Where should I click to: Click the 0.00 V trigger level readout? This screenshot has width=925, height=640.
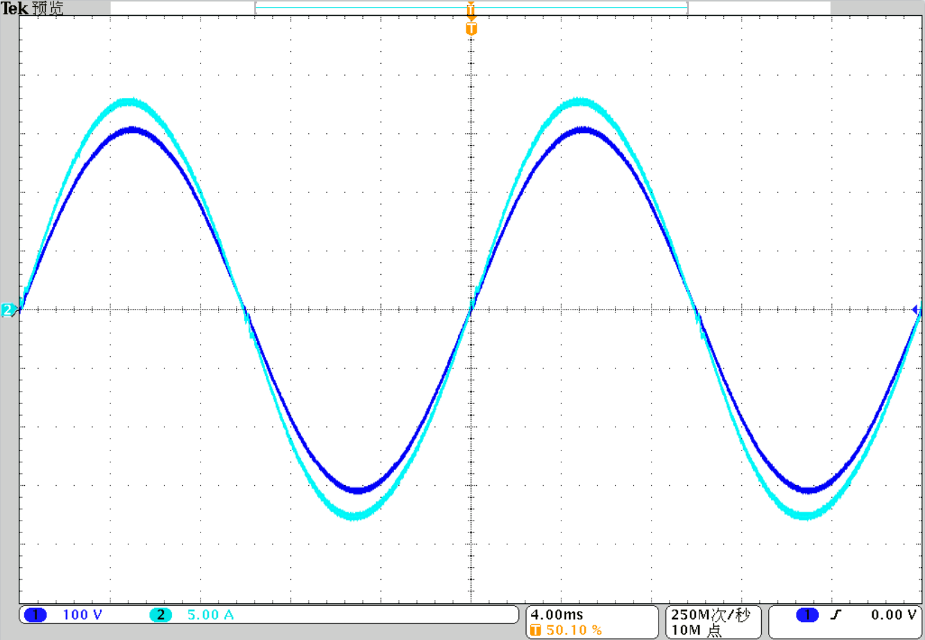click(894, 614)
